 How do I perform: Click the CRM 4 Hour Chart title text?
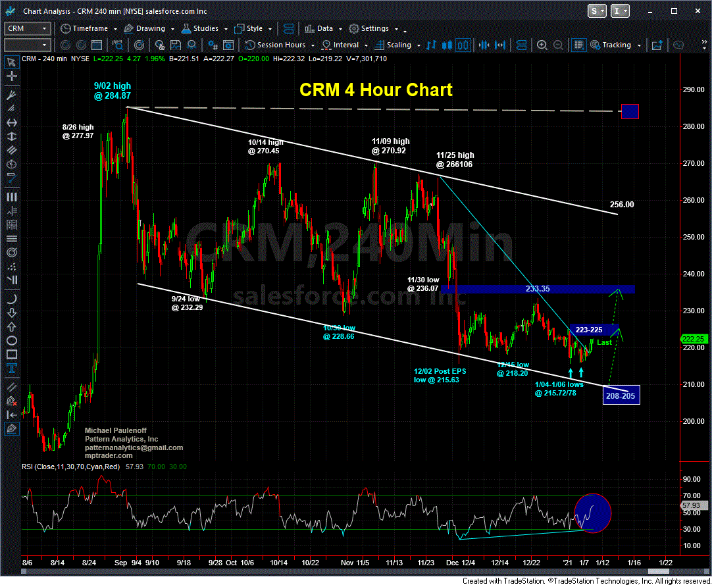click(x=376, y=90)
